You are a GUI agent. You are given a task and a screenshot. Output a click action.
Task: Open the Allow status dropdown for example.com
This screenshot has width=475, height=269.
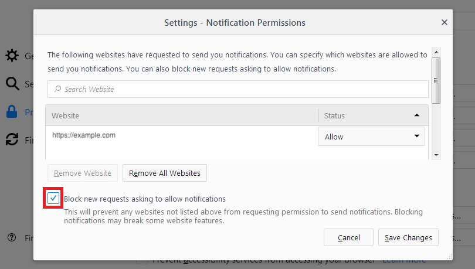[371, 137]
